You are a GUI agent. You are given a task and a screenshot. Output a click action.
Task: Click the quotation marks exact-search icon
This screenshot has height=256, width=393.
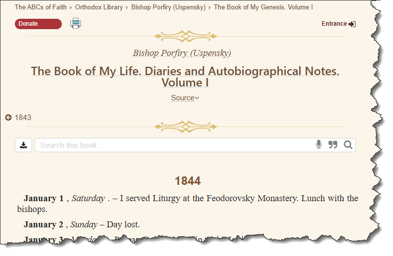click(x=333, y=145)
